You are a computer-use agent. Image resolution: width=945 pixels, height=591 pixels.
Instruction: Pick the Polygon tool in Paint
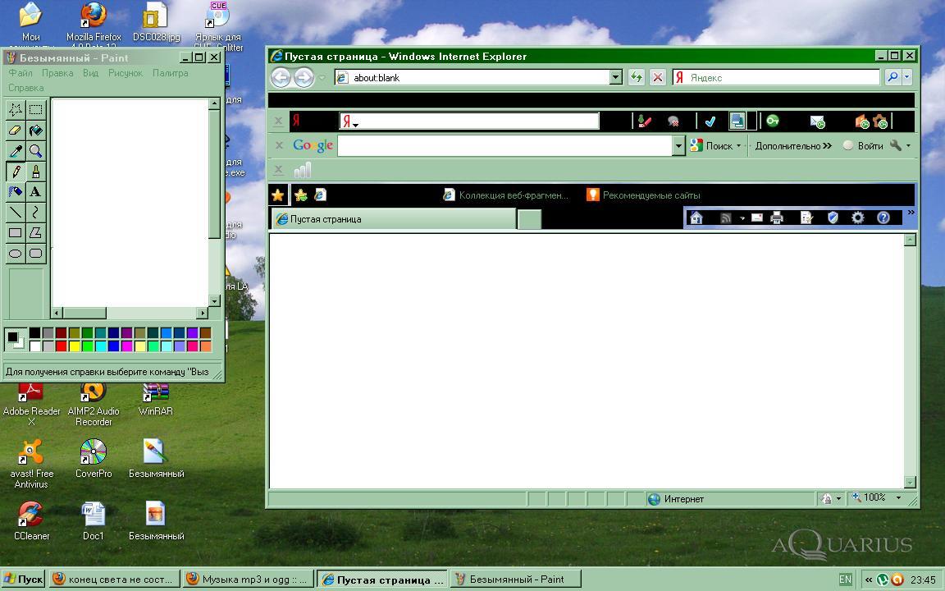click(36, 233)
